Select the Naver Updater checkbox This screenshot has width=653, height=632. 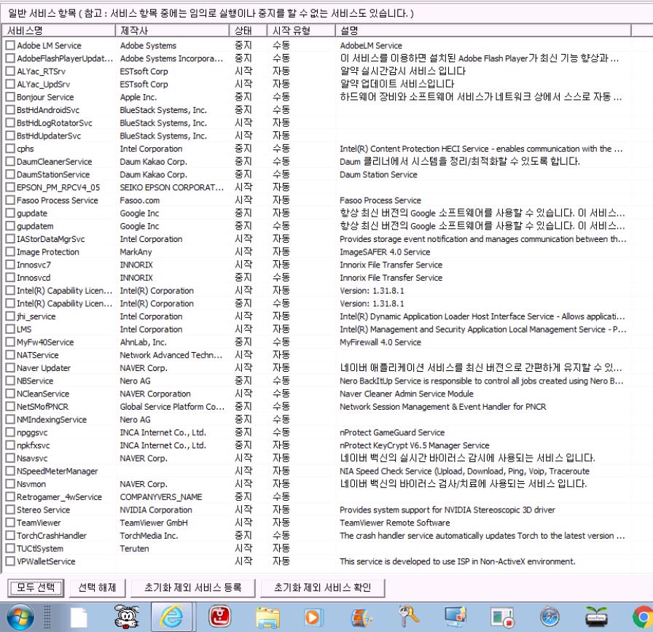pos(10,368)
